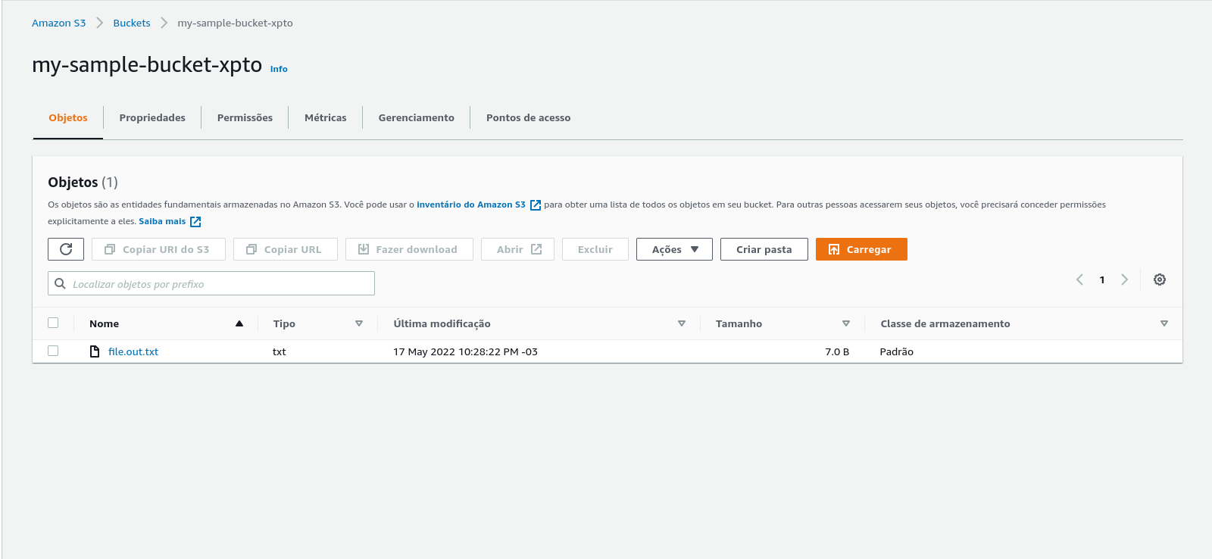Viewport: 1212px width, 559px height.
Task: Go to previous page arrow
Action: click(1079, 279)
